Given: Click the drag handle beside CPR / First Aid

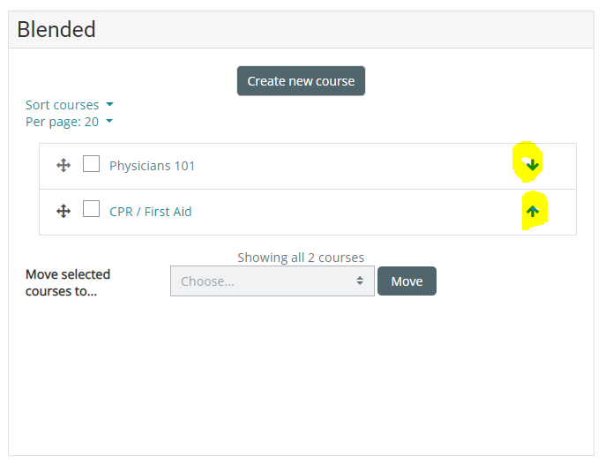Looking at the screenshot, I should point(63,212).
